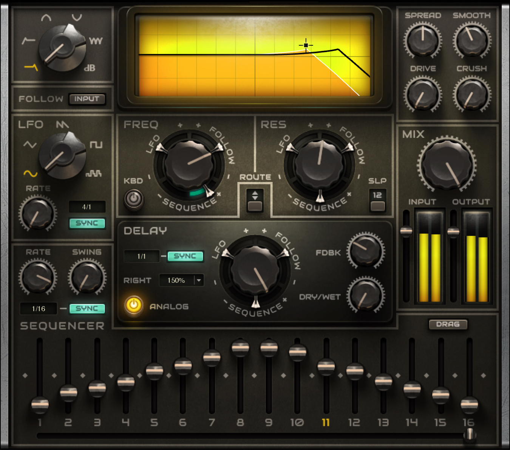This screenshot has width=510, height=450.
Task: Toggle the Delay Sync button
Action: coord(185,256)
